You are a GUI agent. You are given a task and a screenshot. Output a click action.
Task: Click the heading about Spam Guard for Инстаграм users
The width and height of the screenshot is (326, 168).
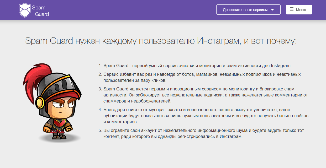tap(161, 41)
